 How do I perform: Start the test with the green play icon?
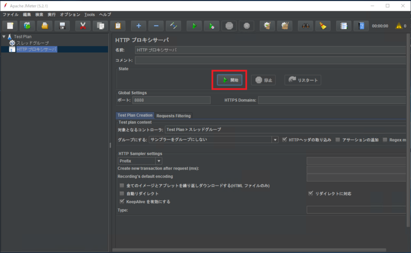click(194, 26)
